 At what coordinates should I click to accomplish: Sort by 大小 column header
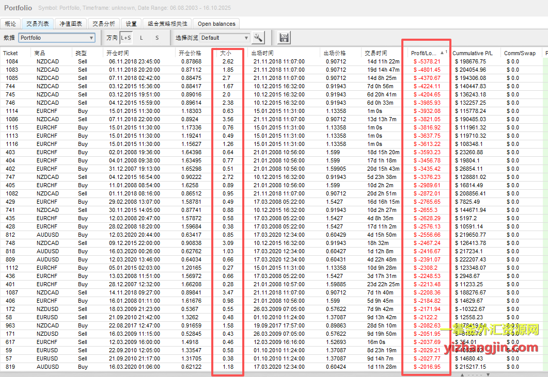(x=226, y=53)
